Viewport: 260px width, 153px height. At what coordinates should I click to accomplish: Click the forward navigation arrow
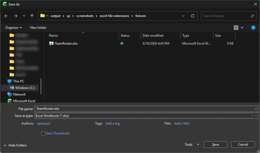coord(16,16)
